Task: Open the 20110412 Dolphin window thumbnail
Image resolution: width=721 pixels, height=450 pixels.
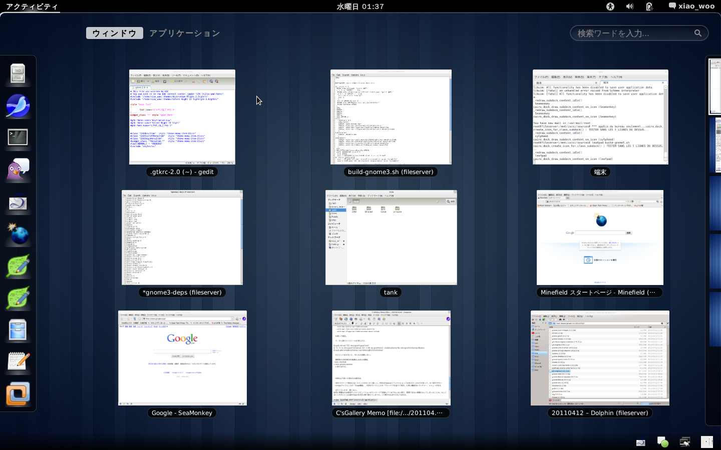Action: pos(600,358)
